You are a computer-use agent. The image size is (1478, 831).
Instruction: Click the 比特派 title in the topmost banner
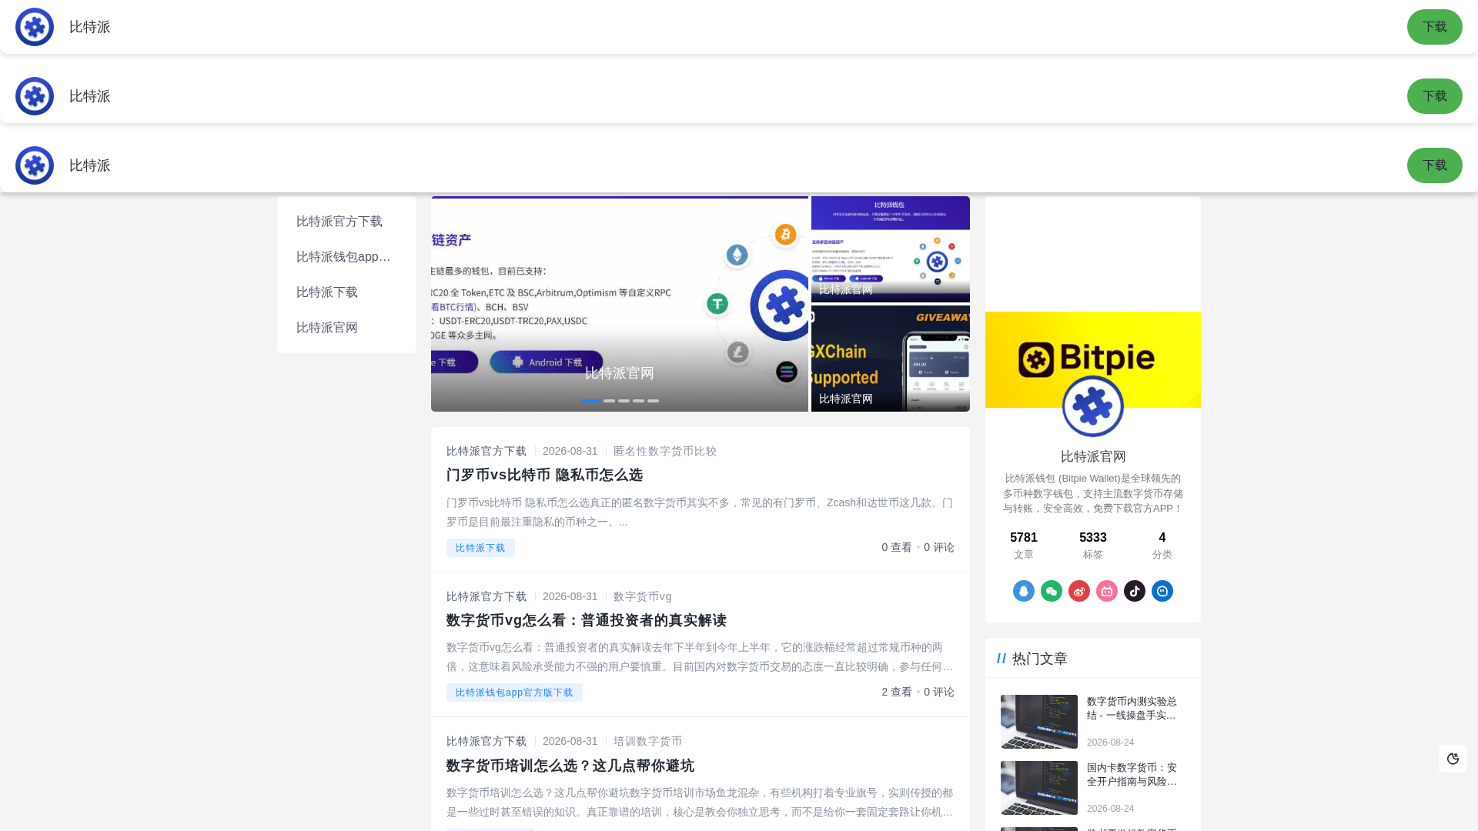pos(90,27)
